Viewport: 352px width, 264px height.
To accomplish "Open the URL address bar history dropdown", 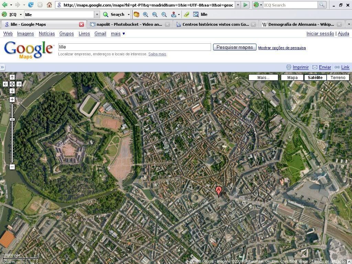I will 238,5.
